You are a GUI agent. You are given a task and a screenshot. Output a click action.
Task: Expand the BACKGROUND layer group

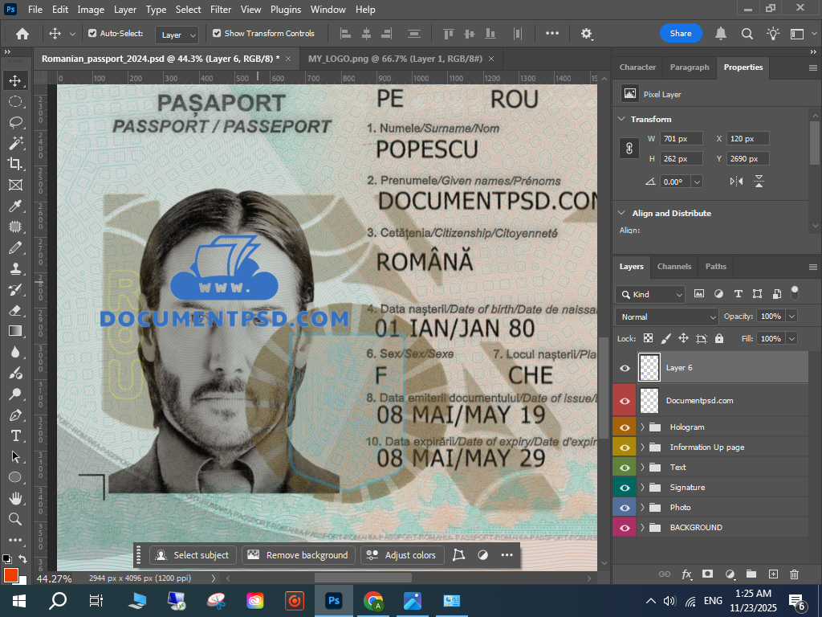click(642, 528)
